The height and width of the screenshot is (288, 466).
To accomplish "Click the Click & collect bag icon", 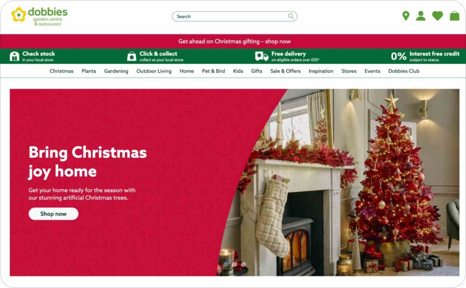I will coord(132,56).
